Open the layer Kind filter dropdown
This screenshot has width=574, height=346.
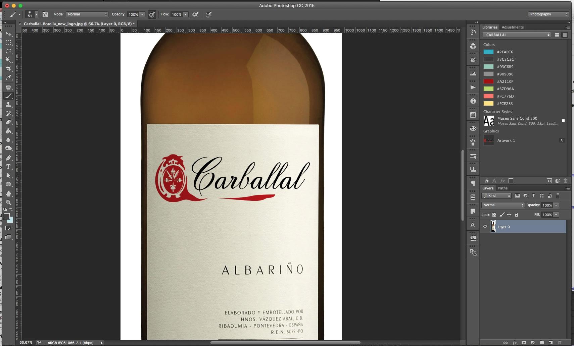[x=496, y=196]
